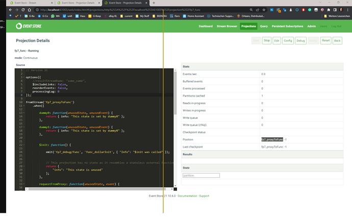Screen dimensions: 352x218
Task: Open the Hass bookmark
Action: [81, 16]
